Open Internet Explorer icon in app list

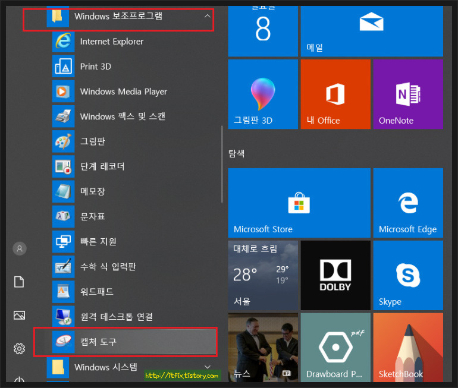click(63, 41)
